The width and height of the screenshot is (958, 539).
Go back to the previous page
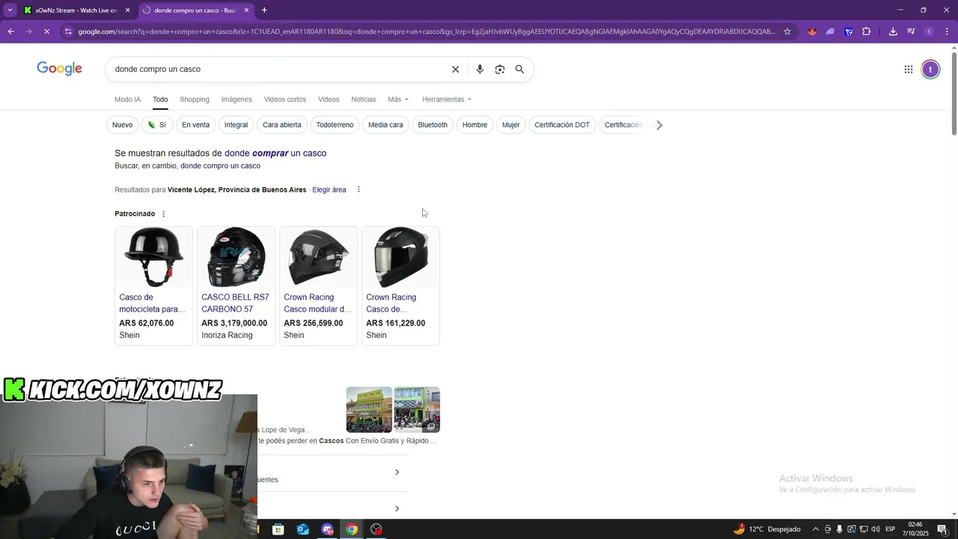tap(10, 31)
